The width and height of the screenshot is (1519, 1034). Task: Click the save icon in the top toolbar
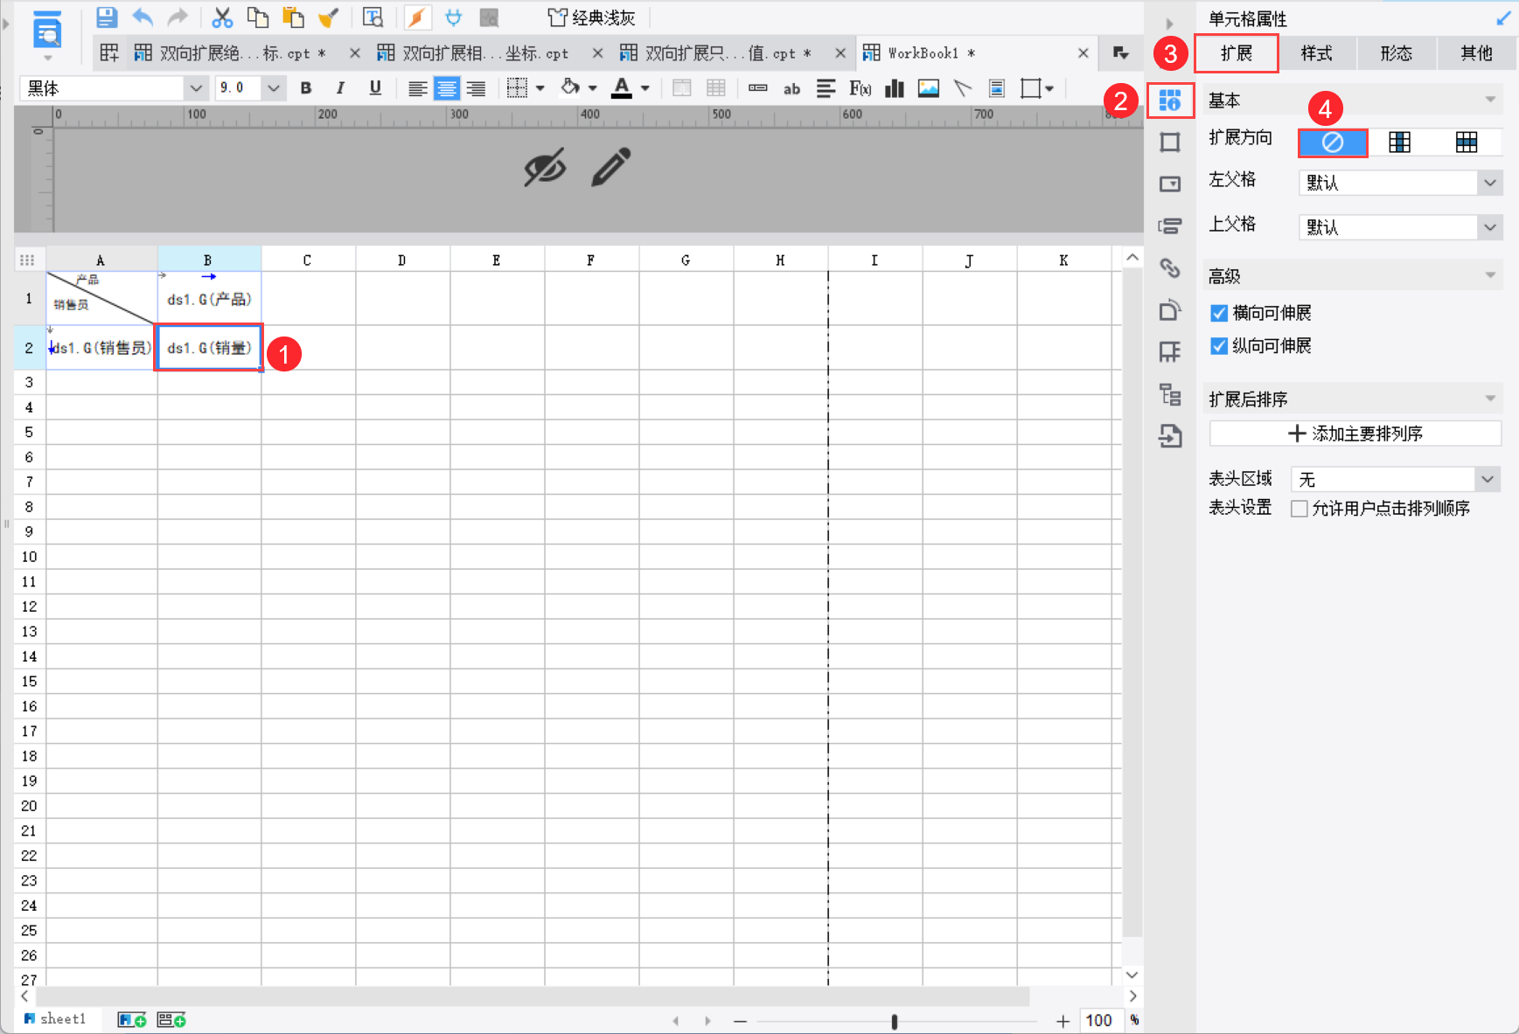click(x=106, y=17)
